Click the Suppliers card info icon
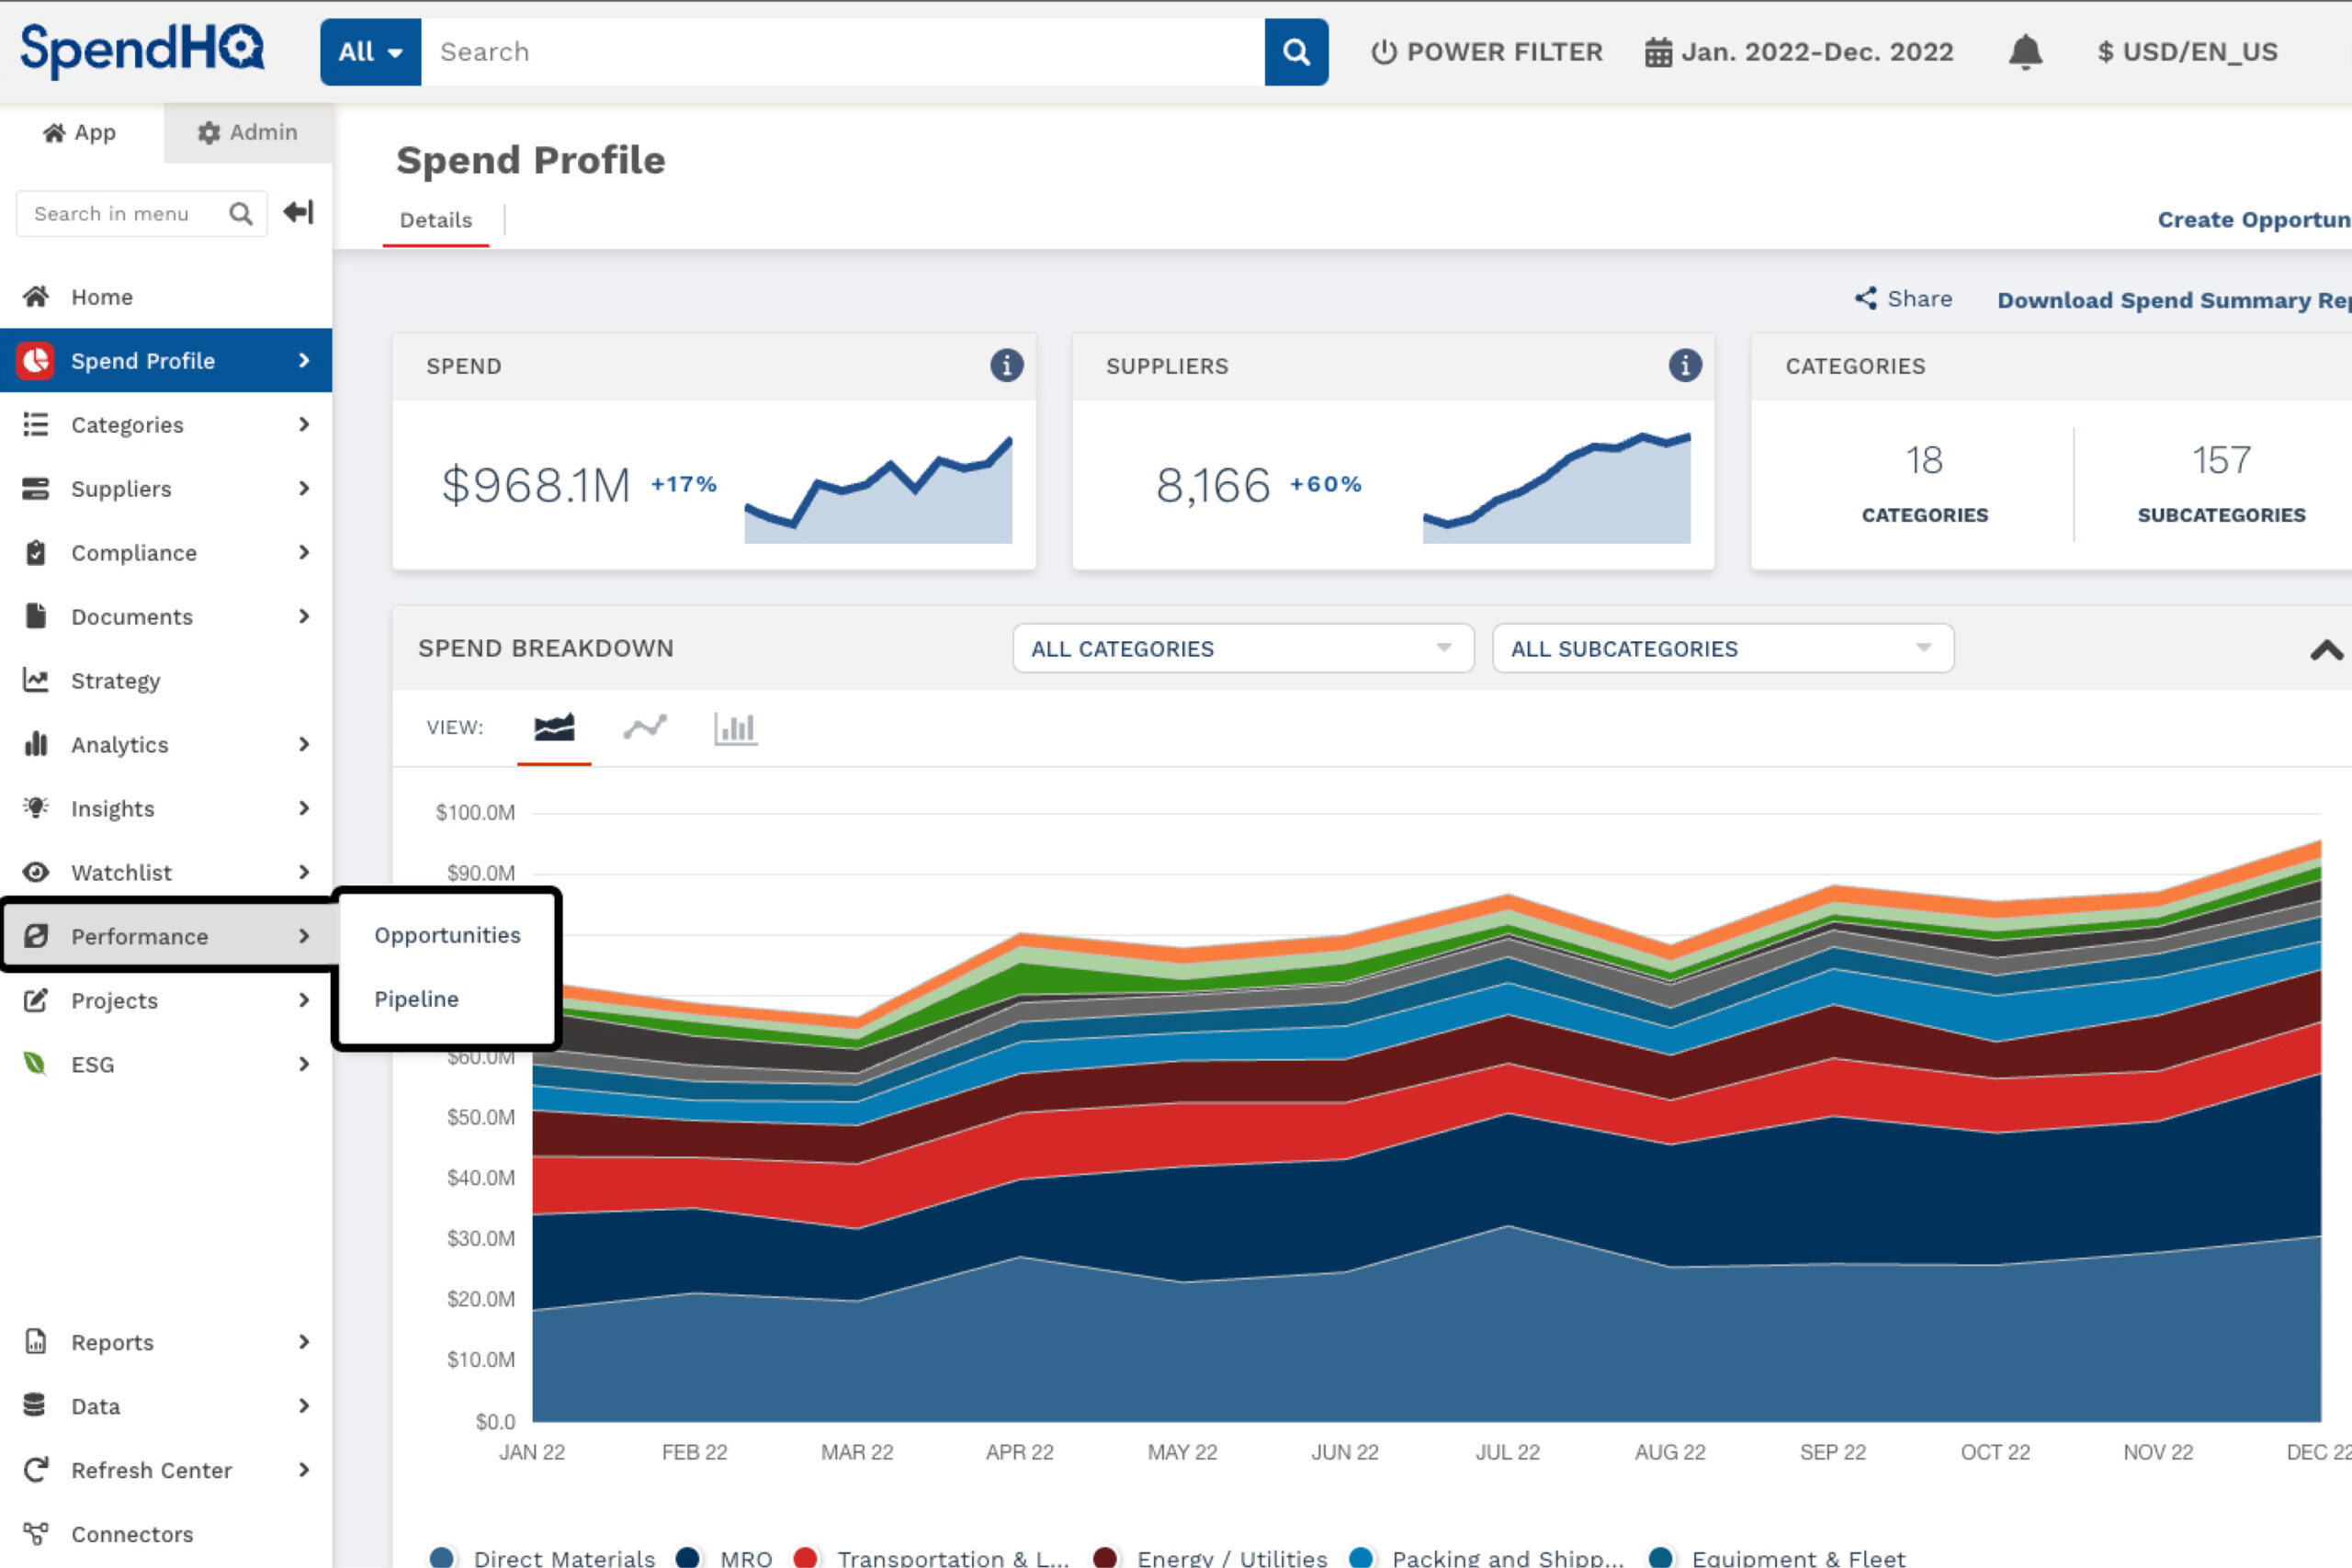Screen dimensions: 2352x1568 (x=1684, y=366)
